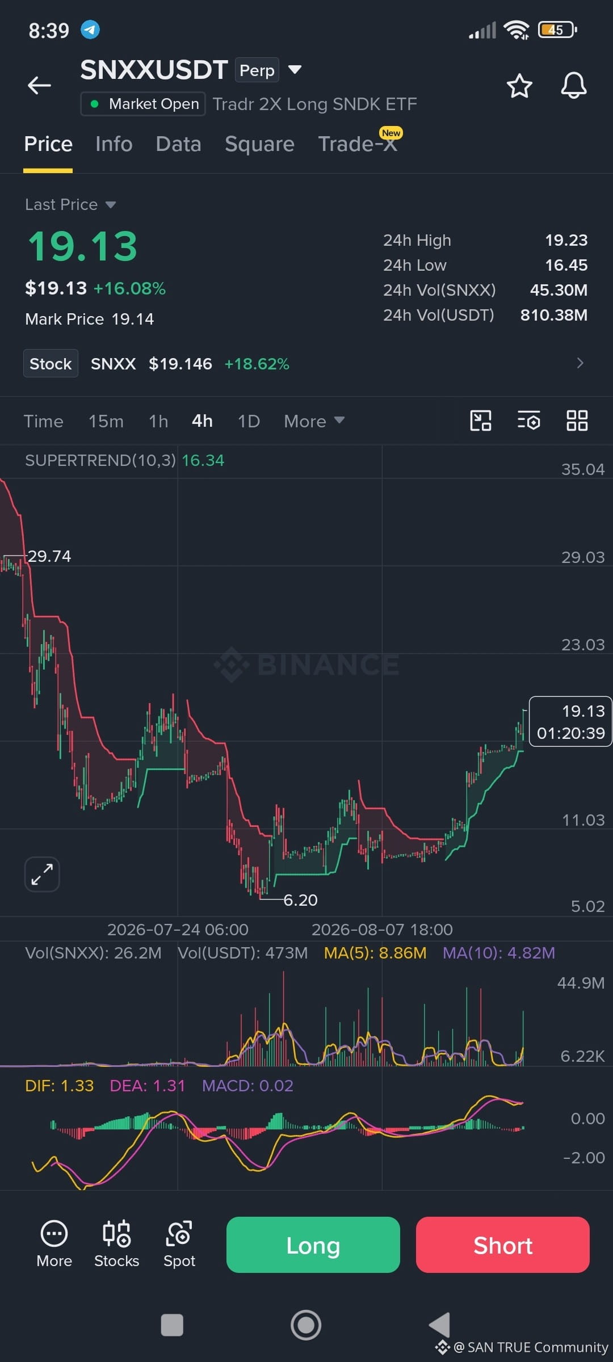Screen dimensions: 613x1362
Task: Open the symbol switcher dropdown arrow
Action: 294,70
